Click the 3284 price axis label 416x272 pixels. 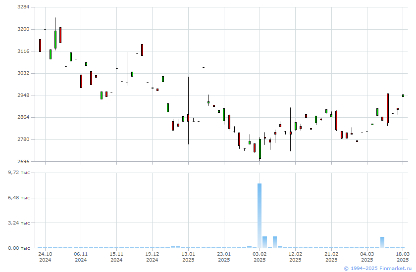(23, 7)
